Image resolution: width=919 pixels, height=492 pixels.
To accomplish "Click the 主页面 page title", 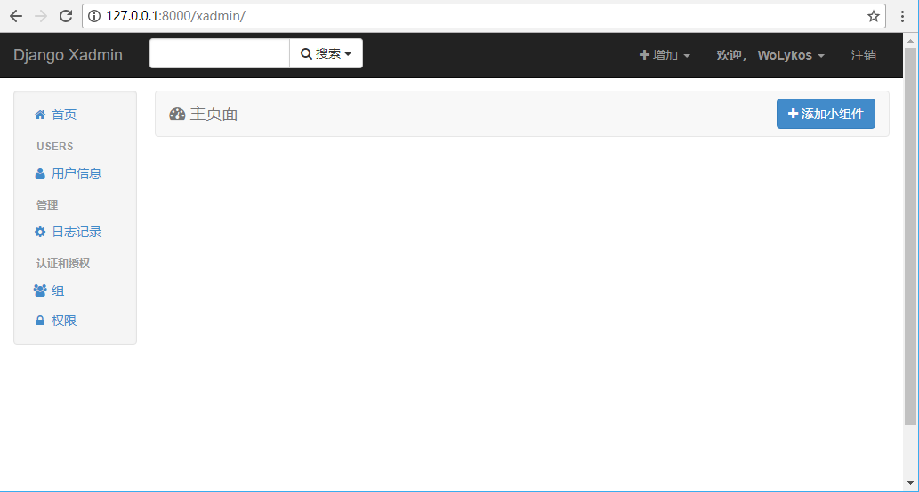I will point(214,114).
